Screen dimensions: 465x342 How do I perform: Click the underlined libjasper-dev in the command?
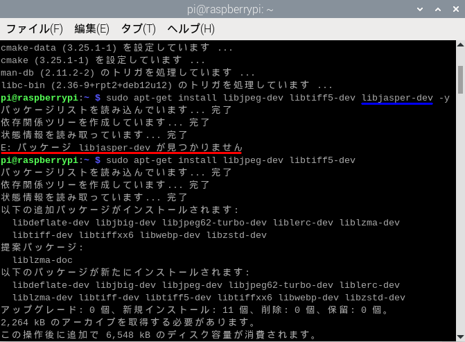(x=397, y=98)
